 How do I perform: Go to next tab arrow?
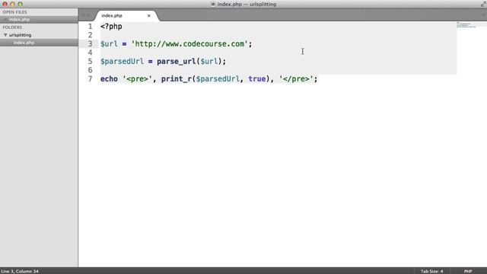89,15
